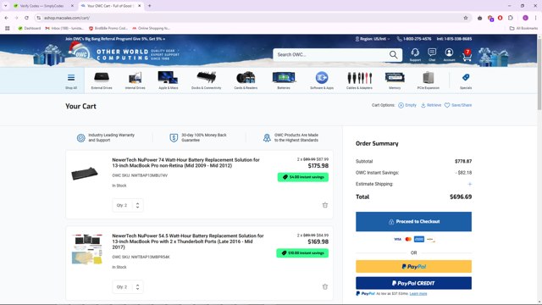Viewport: 542px width, 305px height.
Task: Open Docks & Connectivity category
Action: tap(207, 80)
